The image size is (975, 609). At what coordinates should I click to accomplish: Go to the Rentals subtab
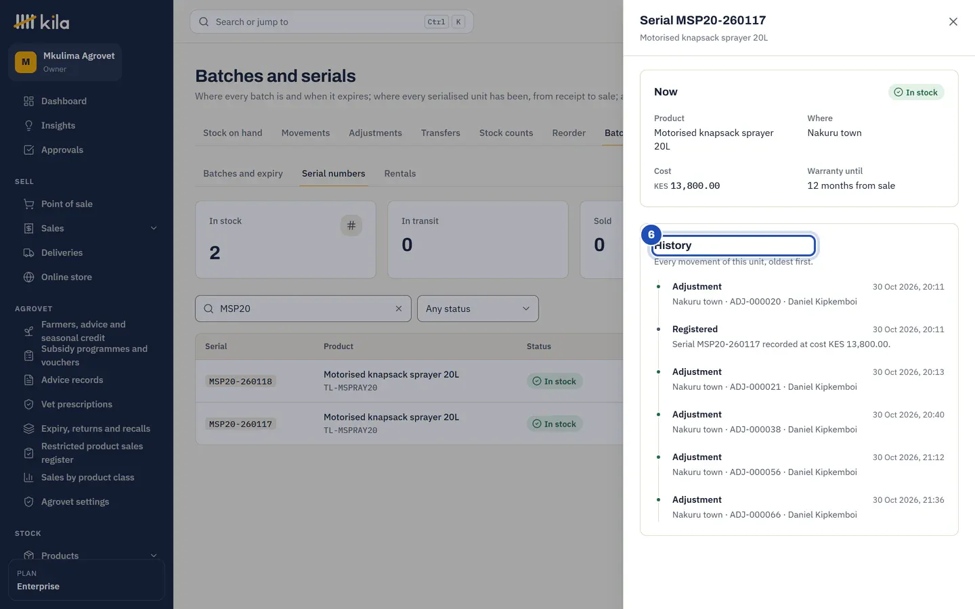click(x=400, y=174)
